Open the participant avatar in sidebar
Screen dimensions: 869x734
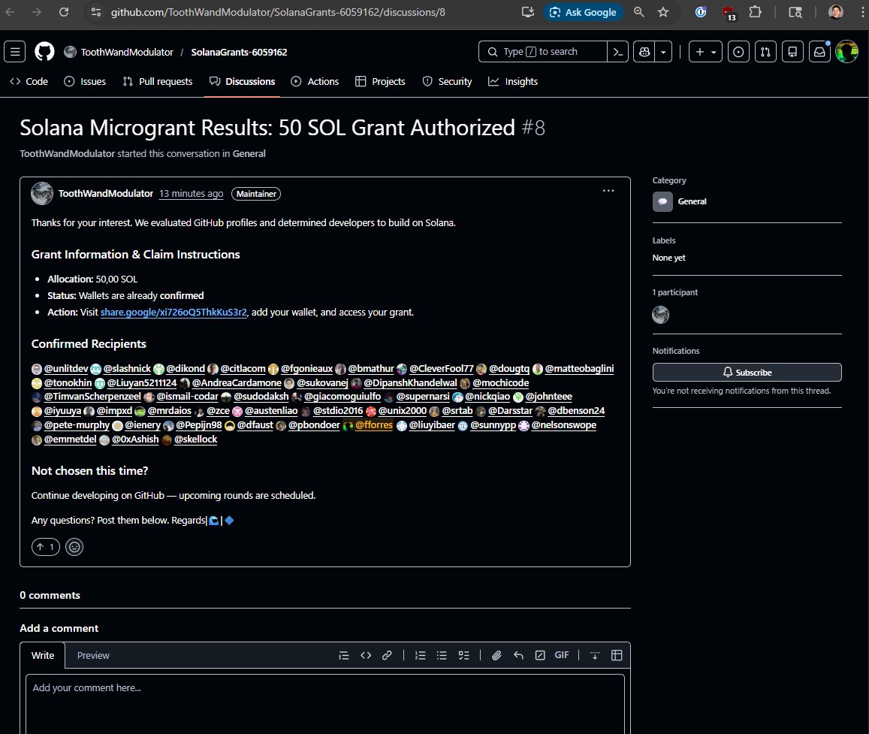pyautogui.click(x=661, y=315)
